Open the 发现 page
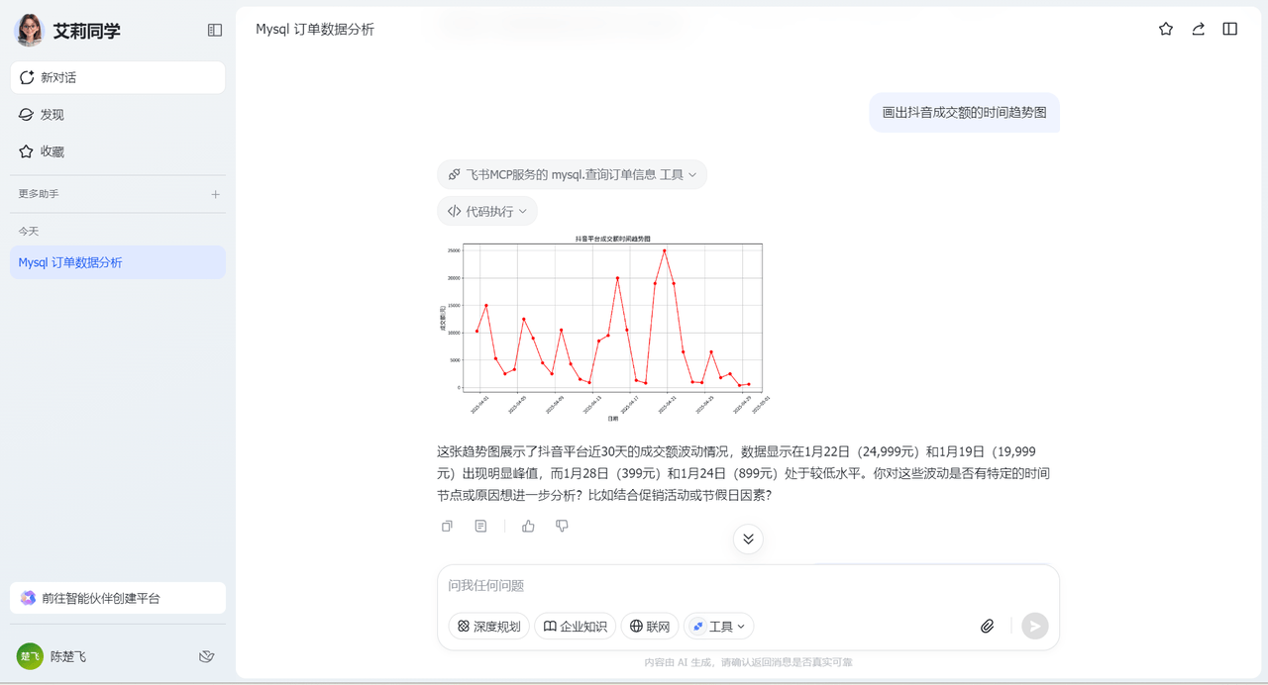The image size is (1268, 685). (x=118, y=115)
